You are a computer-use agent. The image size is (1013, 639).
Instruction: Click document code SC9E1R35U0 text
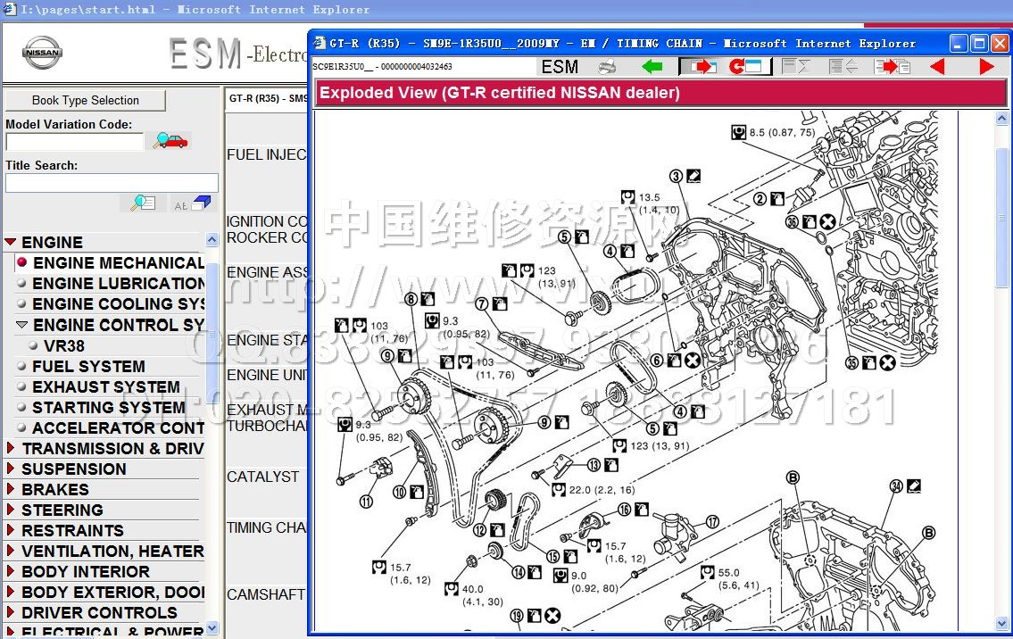tap(382, 67)
